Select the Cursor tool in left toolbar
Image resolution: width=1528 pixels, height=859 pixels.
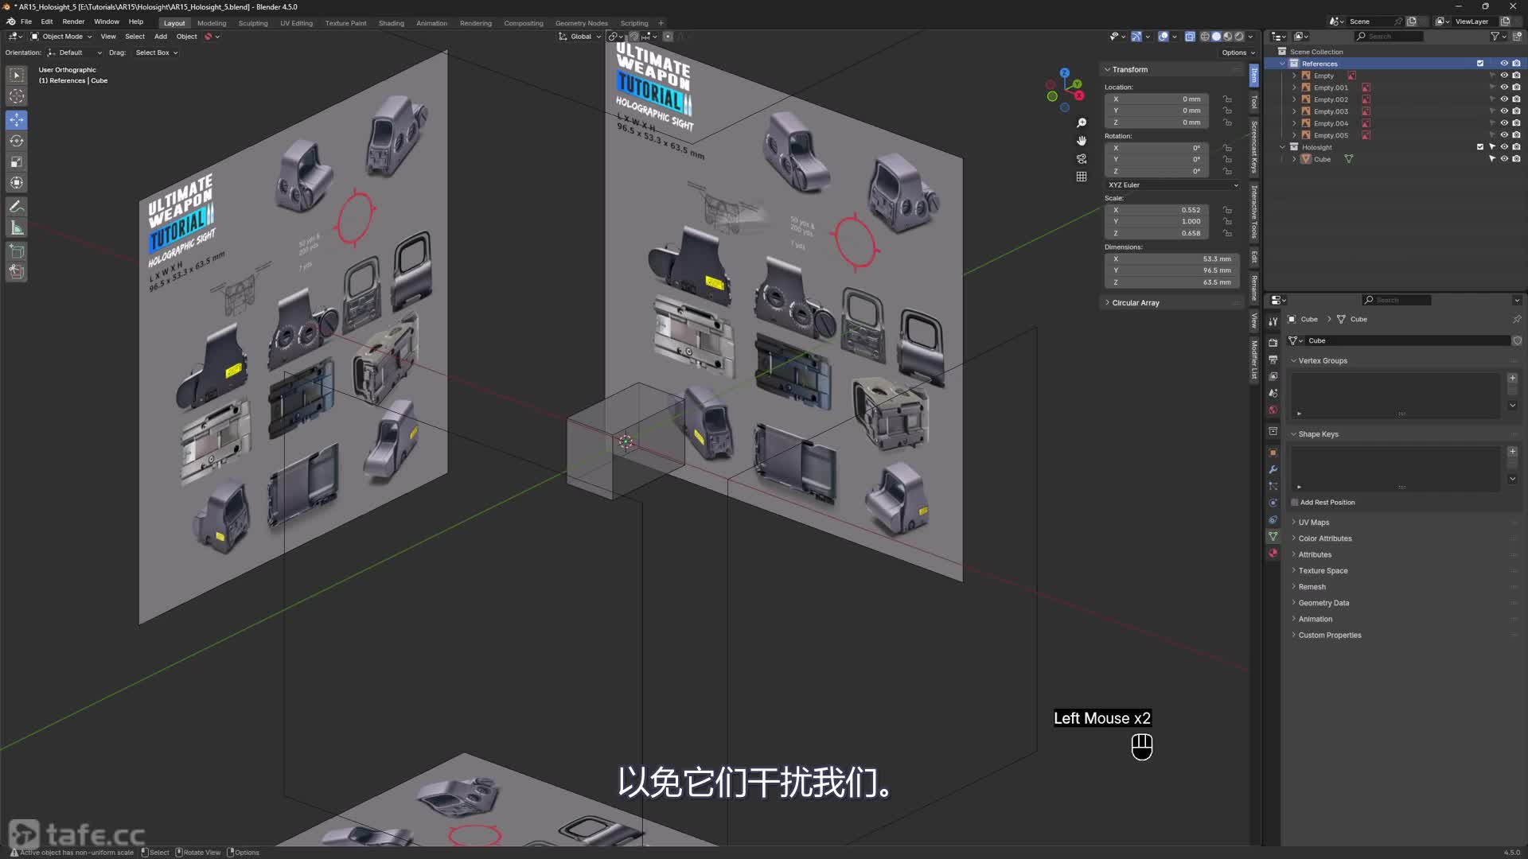coord(17,96)
